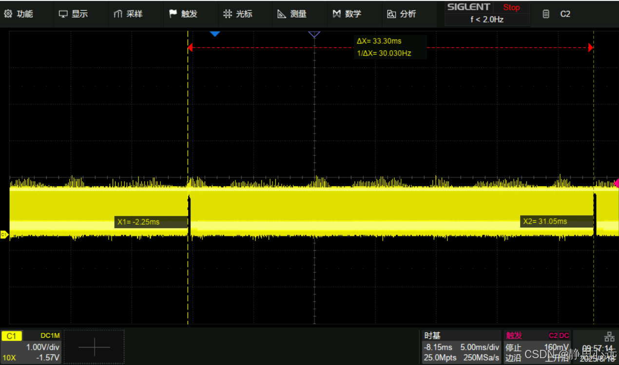
Task: Select the hollow trigger delay marker at center
Action: point(314,34)
